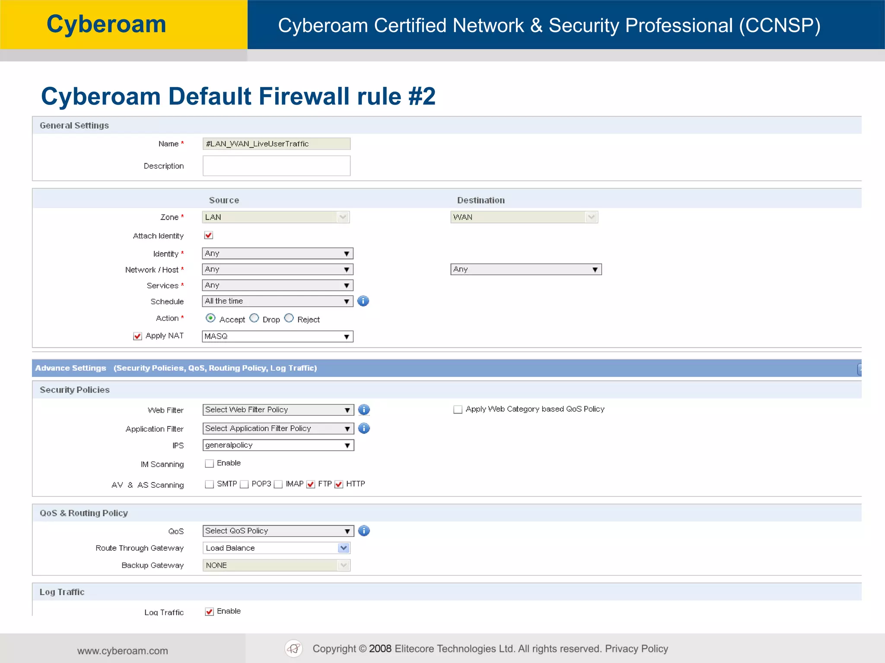
Task: Select the Reject action radio button
Action: coord(289,318)
